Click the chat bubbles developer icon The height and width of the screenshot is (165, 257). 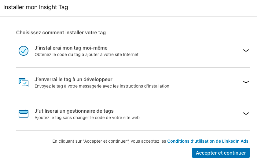coord(24,82)
